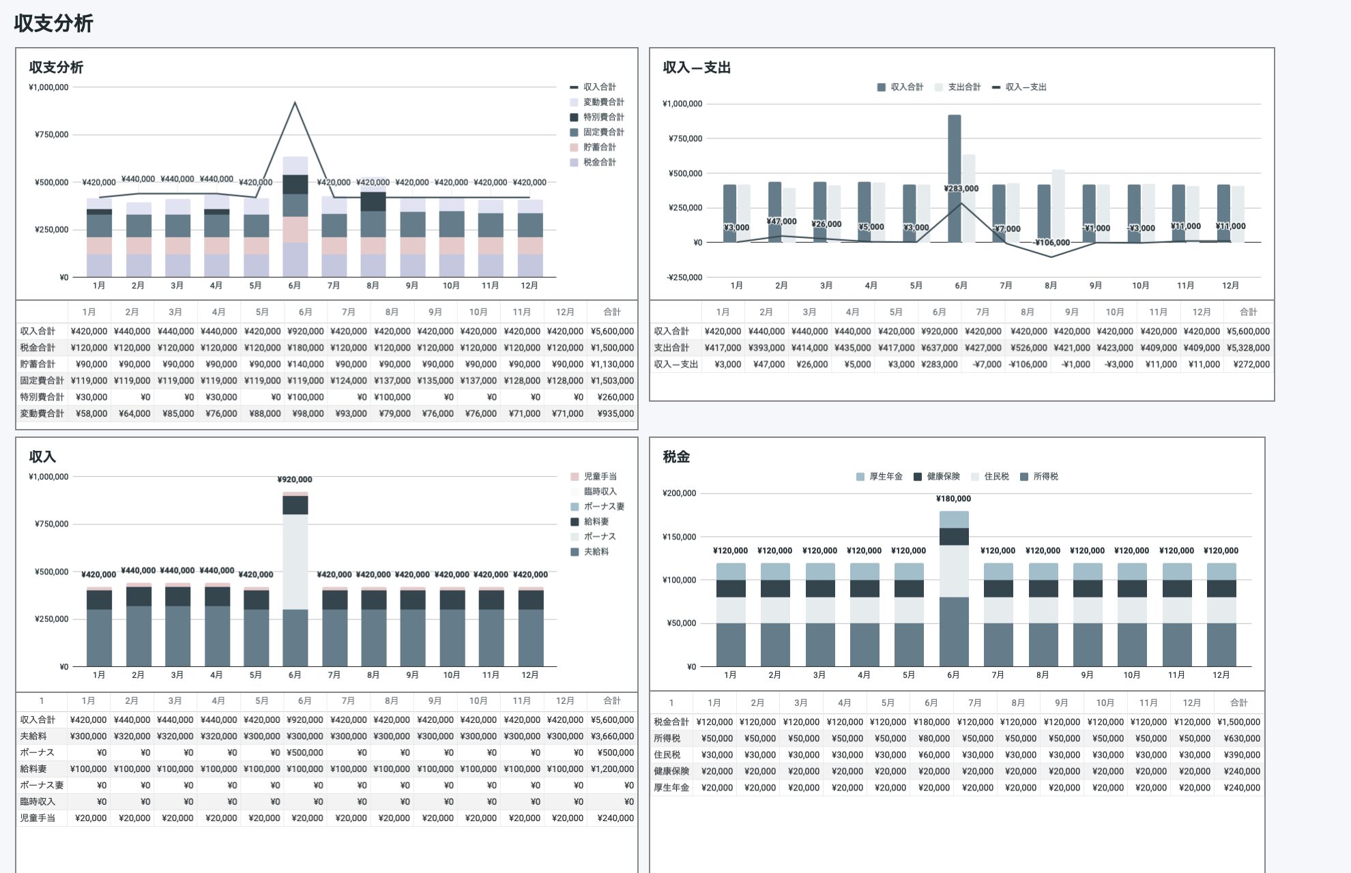
Task: Click the 支出合計 legend swatch in 収入ー支出 chart
Action: [939, 87]
